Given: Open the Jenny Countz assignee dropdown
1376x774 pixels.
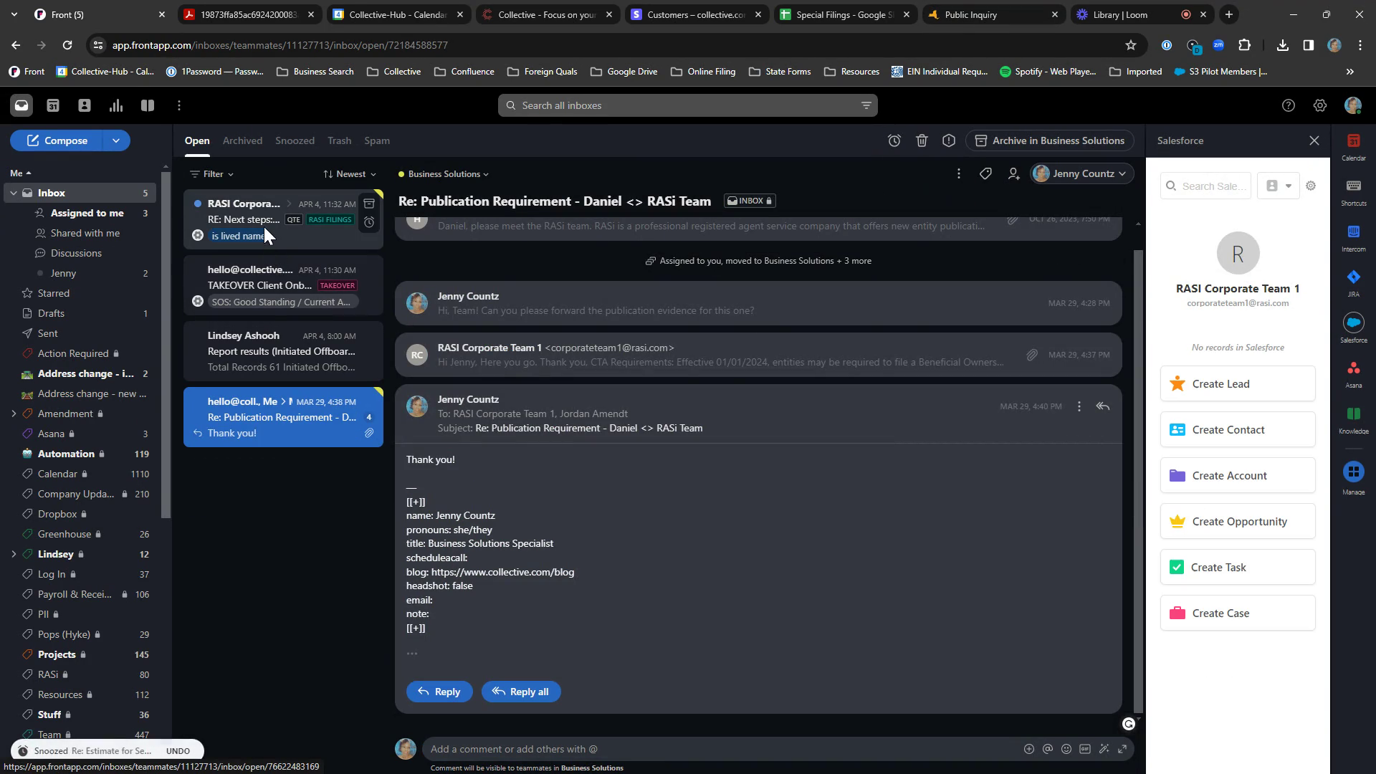Looking at the screenshot, I should 1082,174.
